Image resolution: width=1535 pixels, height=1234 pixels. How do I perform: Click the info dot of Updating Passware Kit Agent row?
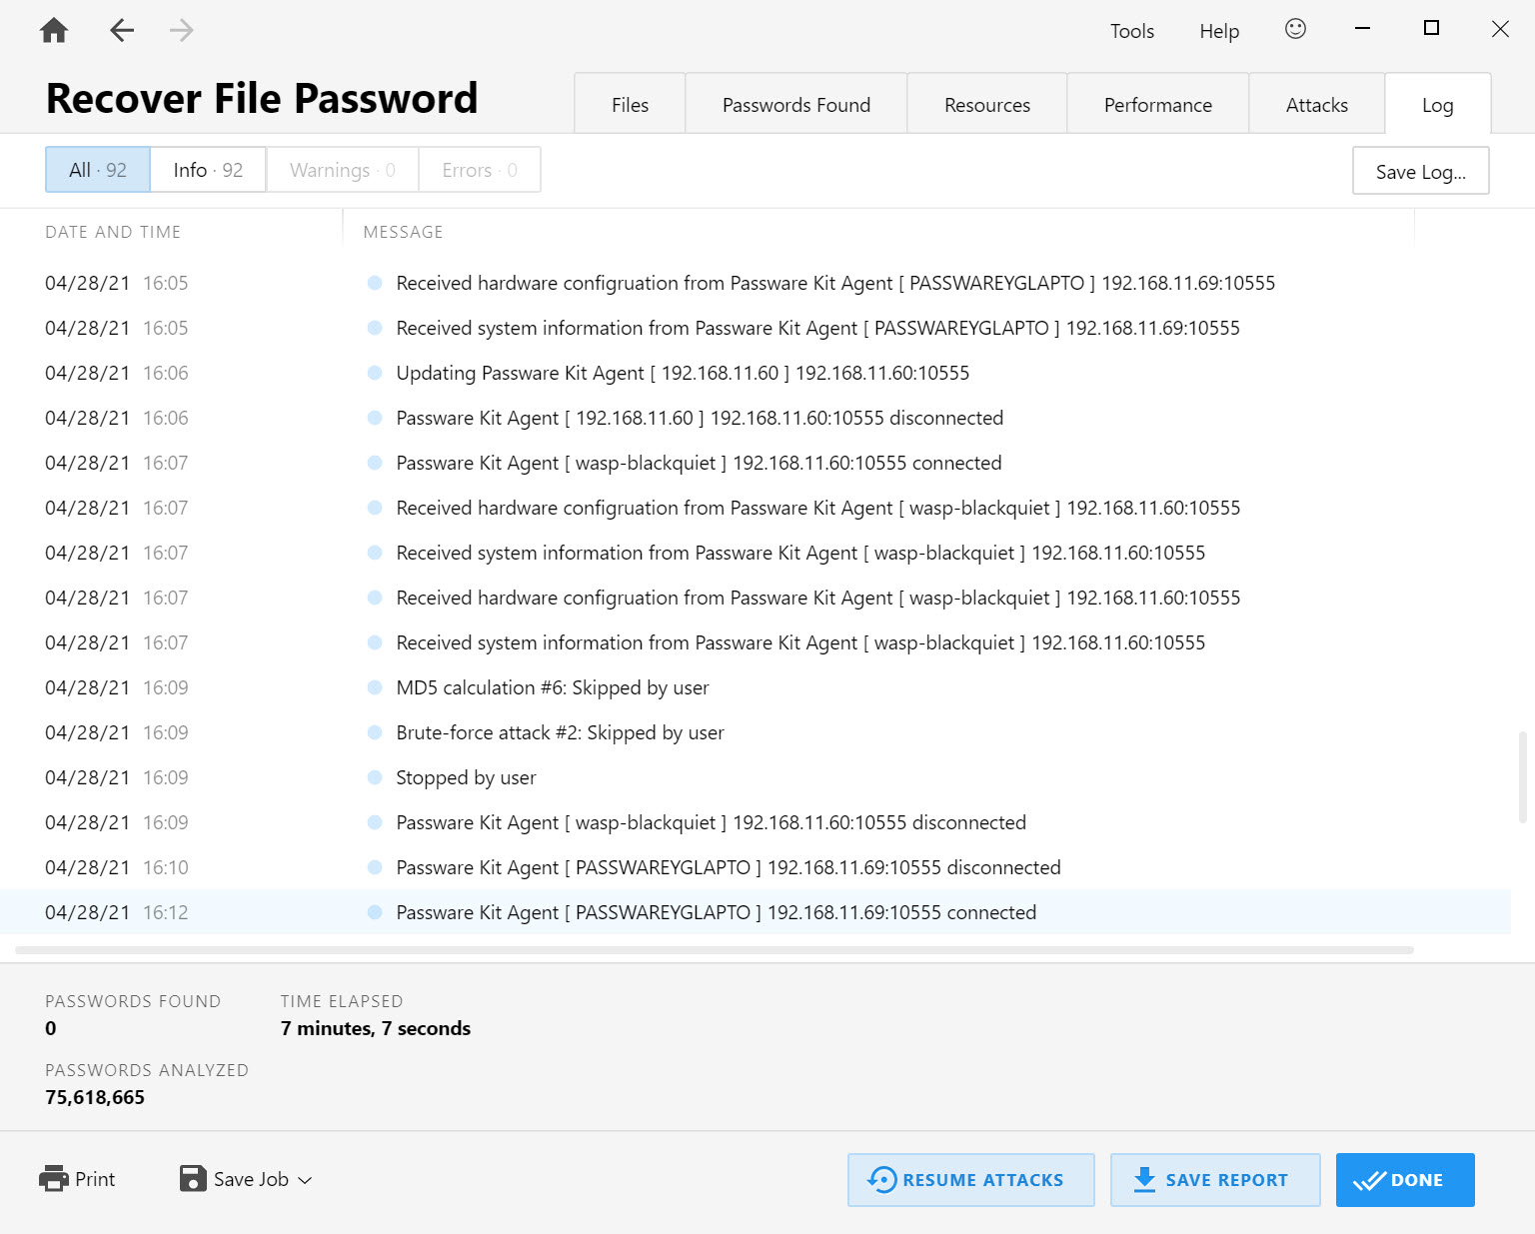click(375, 373)
